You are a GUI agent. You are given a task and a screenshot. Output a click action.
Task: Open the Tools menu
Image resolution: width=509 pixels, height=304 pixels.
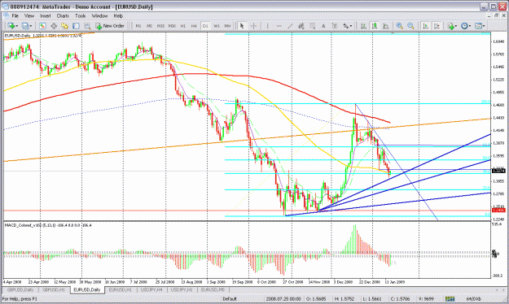(x=80, y=15)
